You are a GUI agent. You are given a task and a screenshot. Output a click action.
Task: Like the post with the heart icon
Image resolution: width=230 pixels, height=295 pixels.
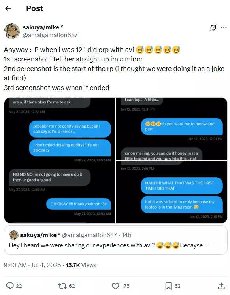tap(115, 286)
